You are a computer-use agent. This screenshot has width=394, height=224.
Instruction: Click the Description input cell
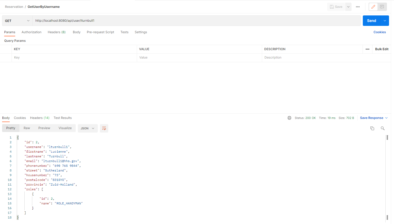coord(326,58)
